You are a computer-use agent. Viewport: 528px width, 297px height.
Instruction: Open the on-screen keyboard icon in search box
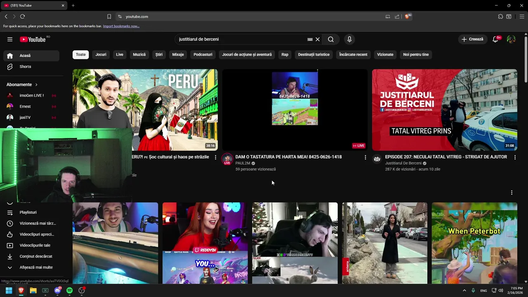coord(310,39)
